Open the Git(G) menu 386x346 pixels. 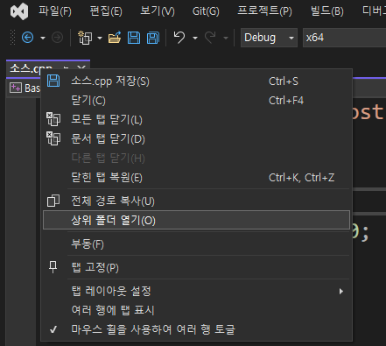(206, 11)
